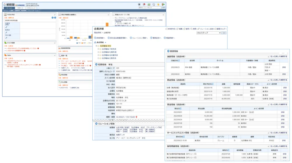The image size is (292, 163).
Task: Tick the checkbox for 松田電機 札幌支店
Action: [98, 52]
